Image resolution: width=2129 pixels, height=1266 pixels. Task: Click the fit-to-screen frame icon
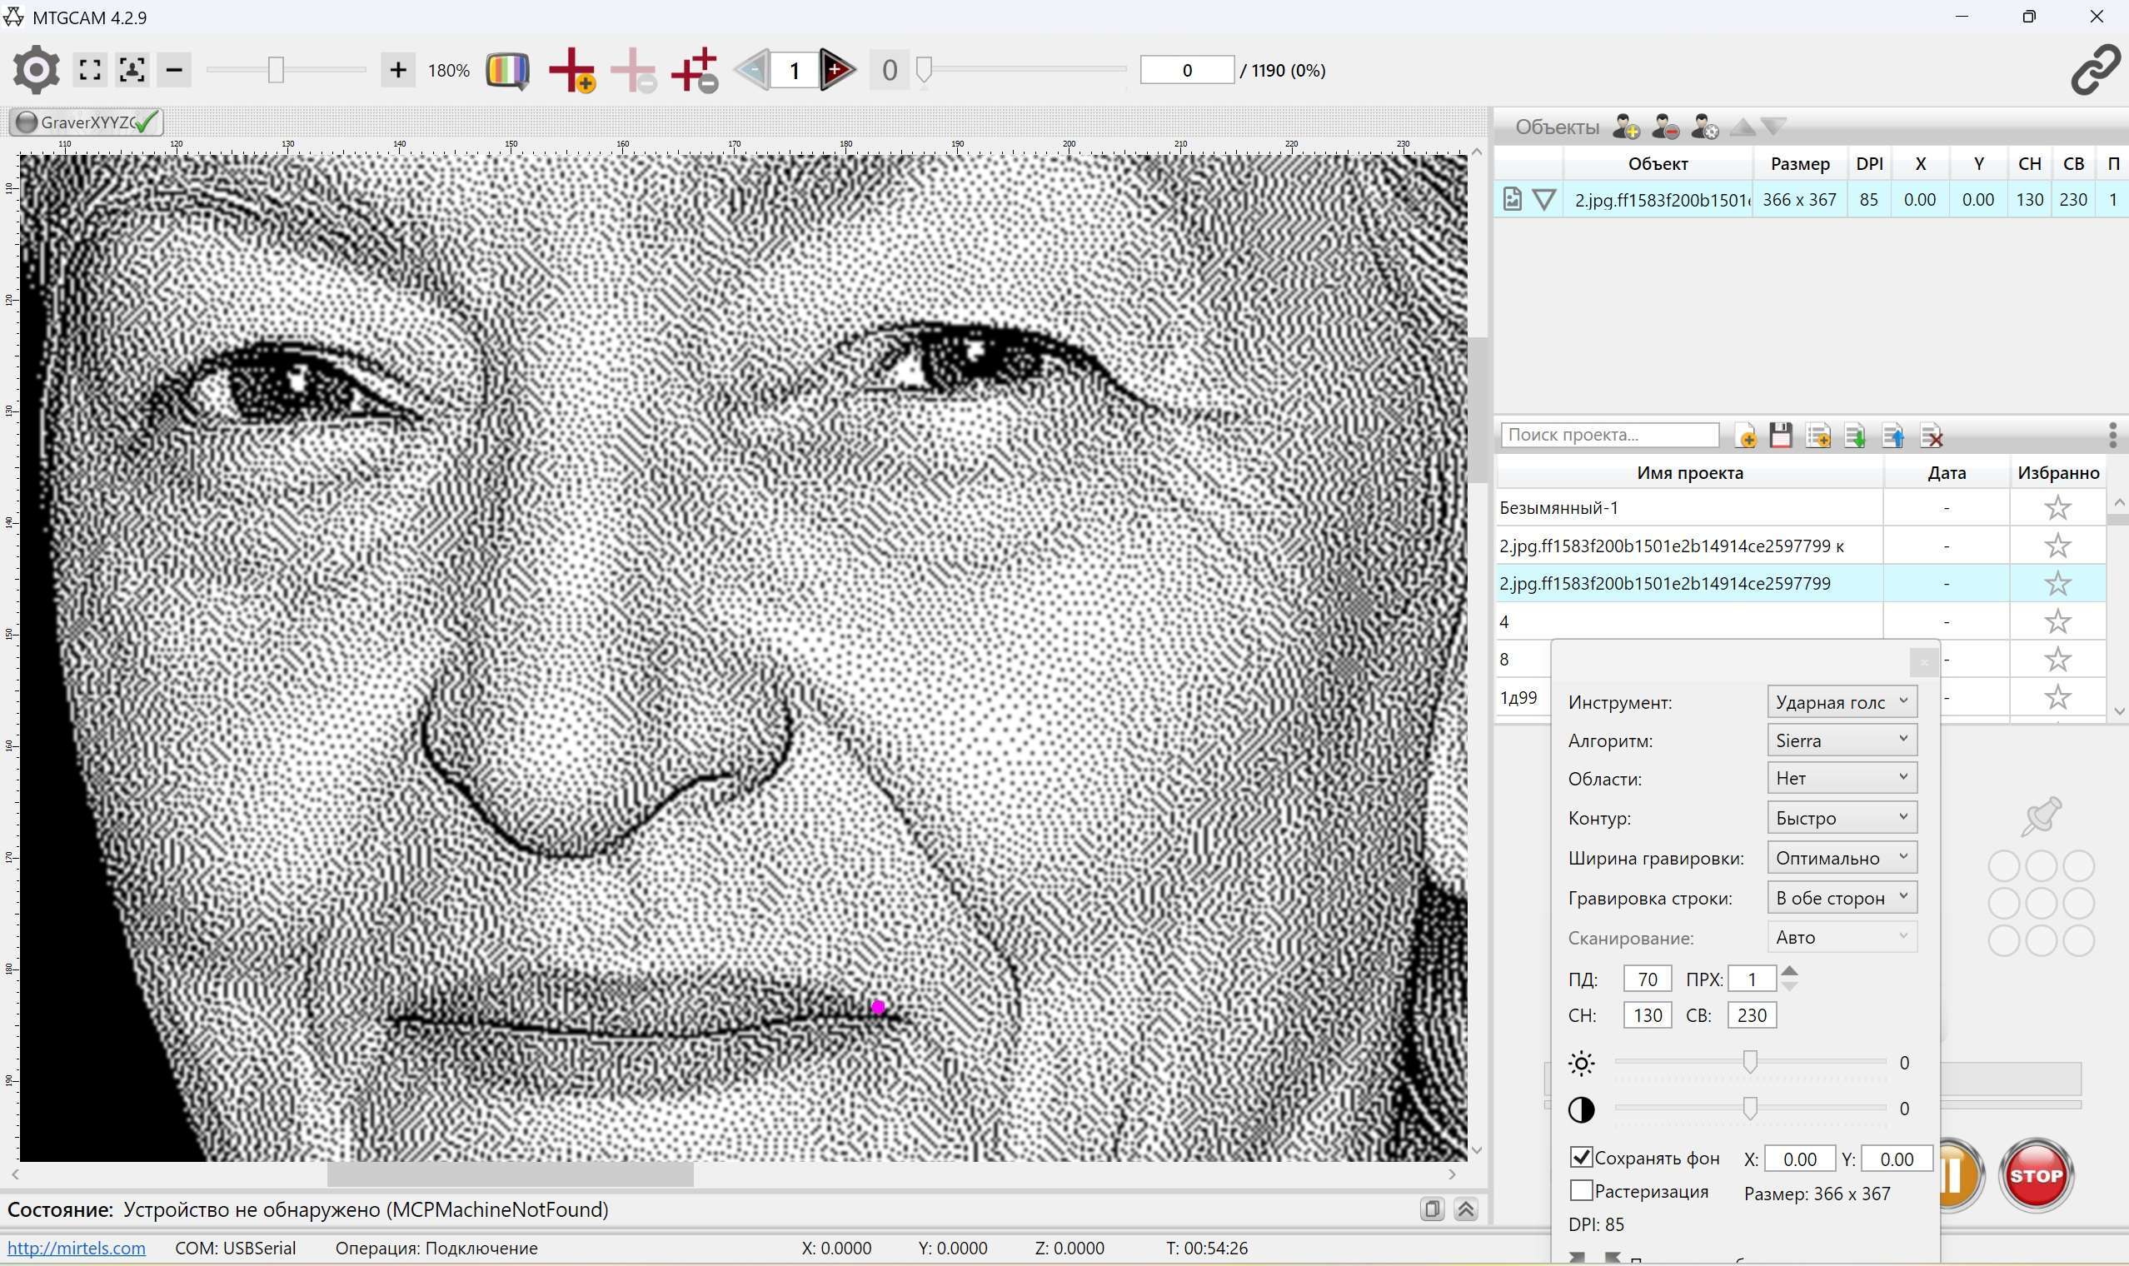point(91,70)
